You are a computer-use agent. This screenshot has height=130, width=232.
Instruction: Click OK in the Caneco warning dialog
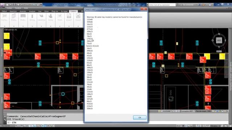click(140, 117)
